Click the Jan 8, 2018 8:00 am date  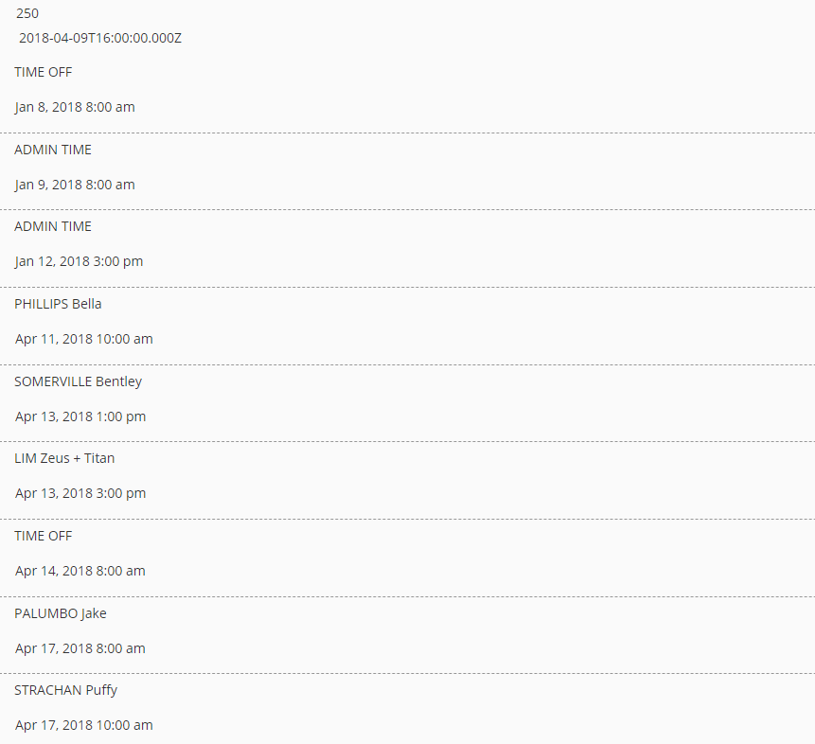(75, 107)
